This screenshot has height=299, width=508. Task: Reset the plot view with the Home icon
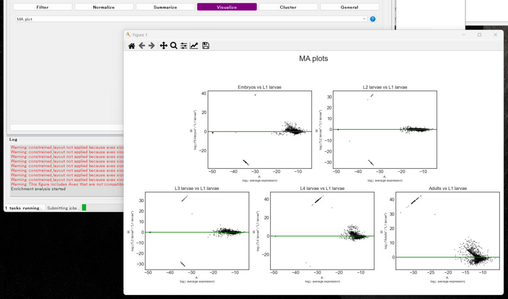click(131, 45)
